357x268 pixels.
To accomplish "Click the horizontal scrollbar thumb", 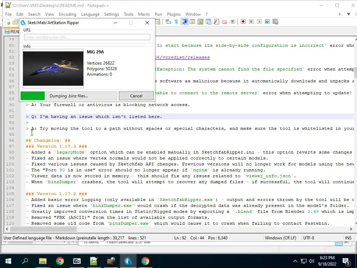I will point(43,229).
